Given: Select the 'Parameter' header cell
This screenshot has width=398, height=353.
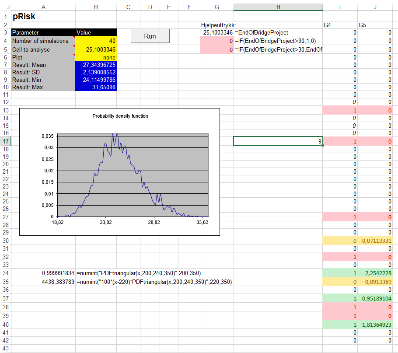Looking at the screenshot, I should (x=43, y=32).
